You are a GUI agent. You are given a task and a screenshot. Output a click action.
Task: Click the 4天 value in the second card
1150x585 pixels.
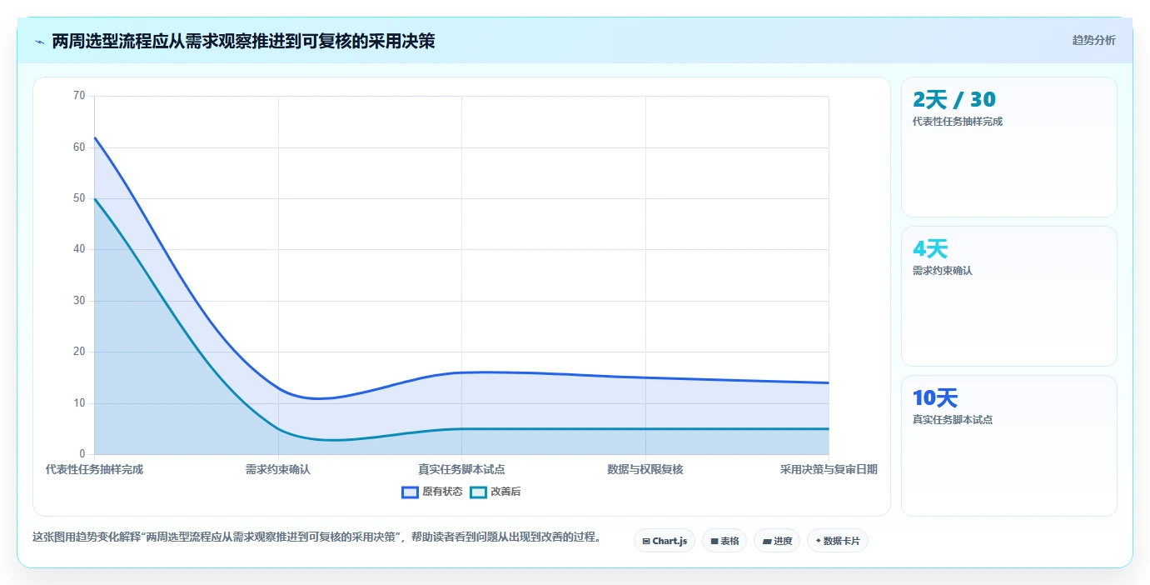pos(930,248)
